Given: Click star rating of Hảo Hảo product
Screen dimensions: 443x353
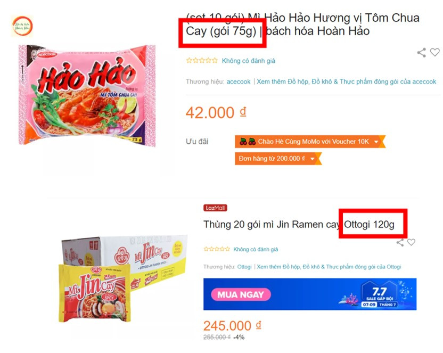Looking at the screenshot, I should tap(202, 61).
